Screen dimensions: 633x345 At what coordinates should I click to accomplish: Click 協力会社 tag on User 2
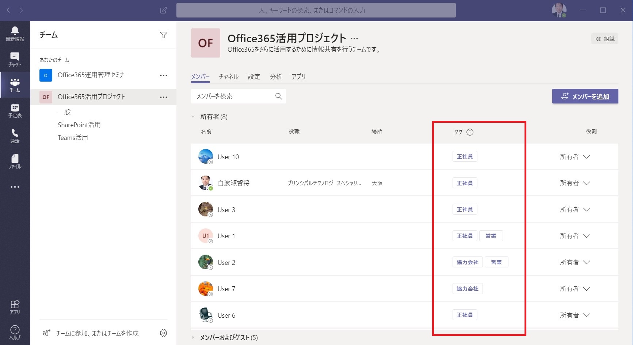468,262
